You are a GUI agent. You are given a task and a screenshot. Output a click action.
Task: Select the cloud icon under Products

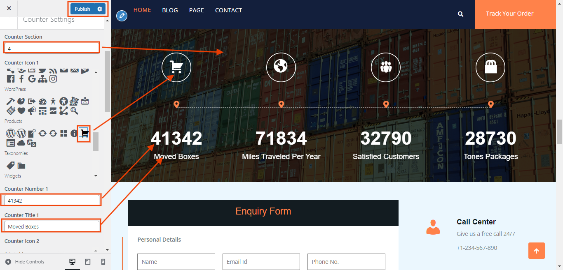click(x=21, y=143)
